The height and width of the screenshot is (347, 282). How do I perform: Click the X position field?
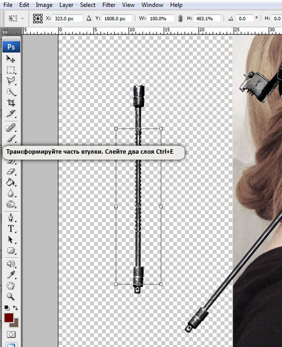68,19
